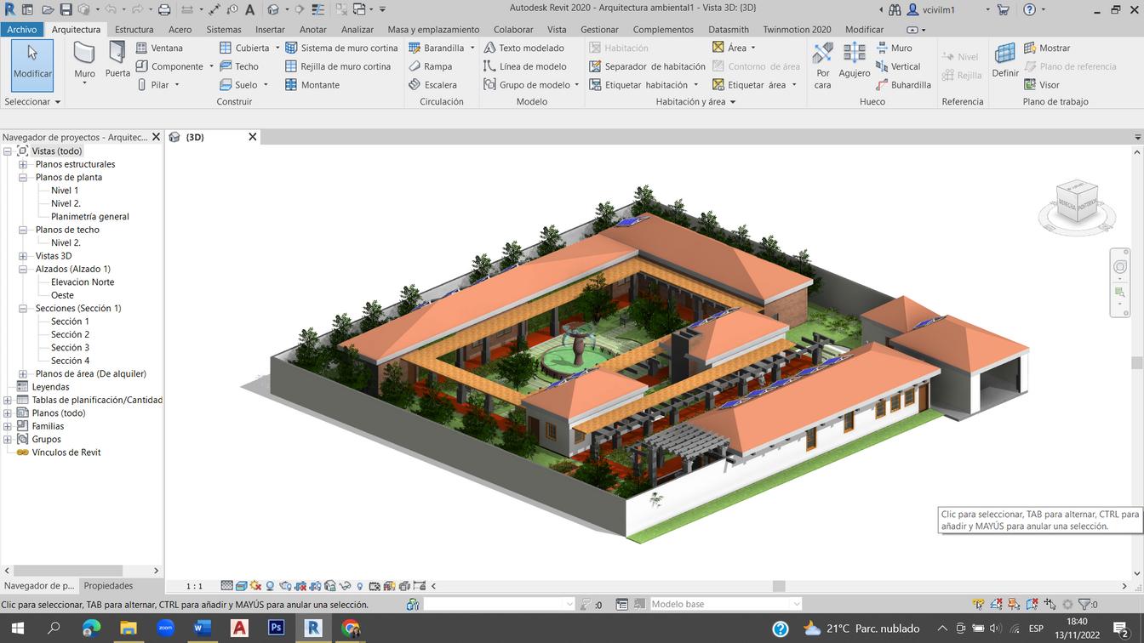Toggle reveal hidden elements light bulb
The width and height of the screenshot is (1144, 643).
359,586
